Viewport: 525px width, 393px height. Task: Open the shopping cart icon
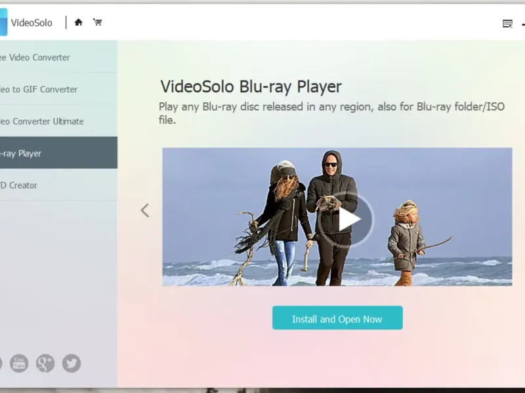(97, 22)
